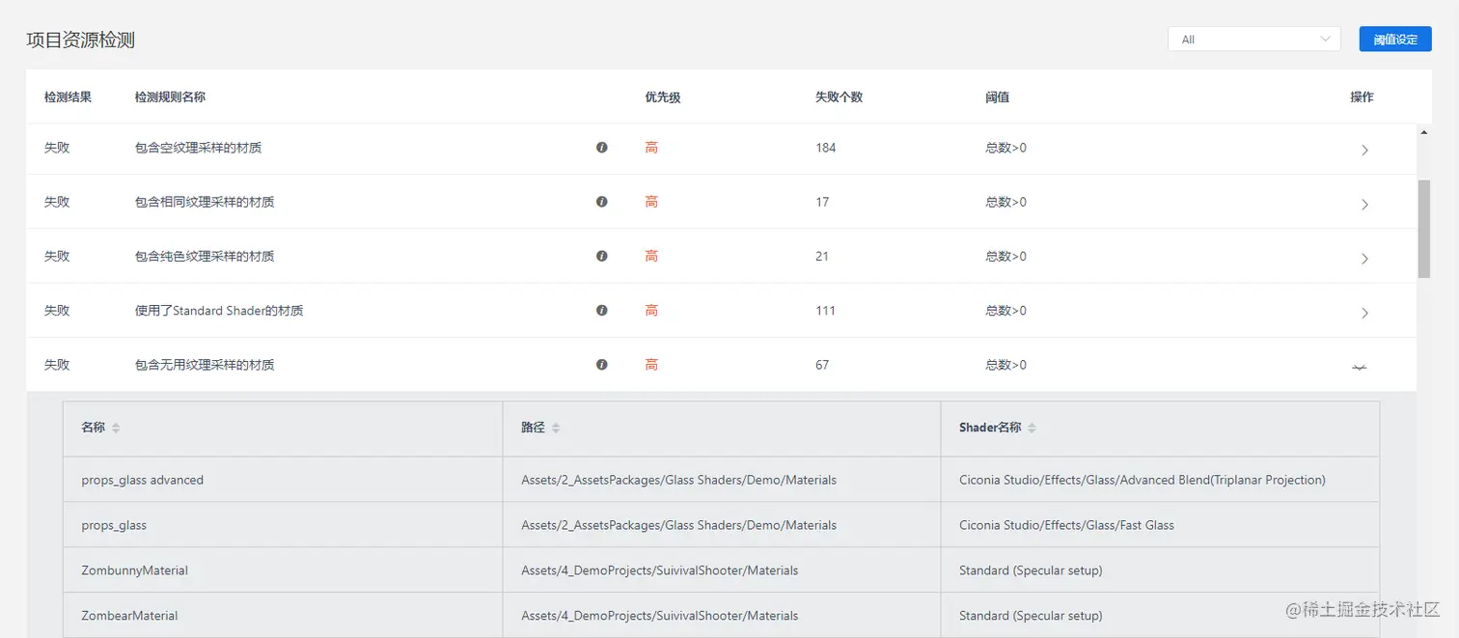Select the ZombunnyMaterial name cell
Screen dimensions: 1459x638
pos(283,570)
